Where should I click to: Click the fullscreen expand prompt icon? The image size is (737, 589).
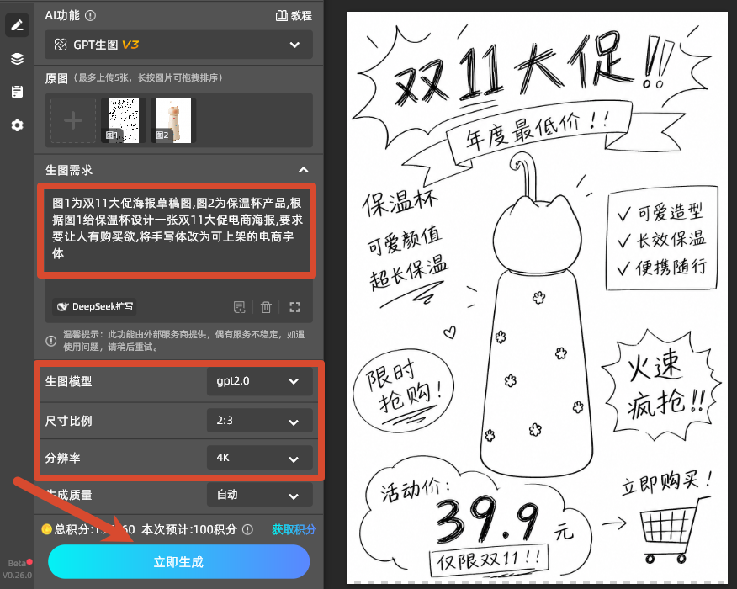294,307
